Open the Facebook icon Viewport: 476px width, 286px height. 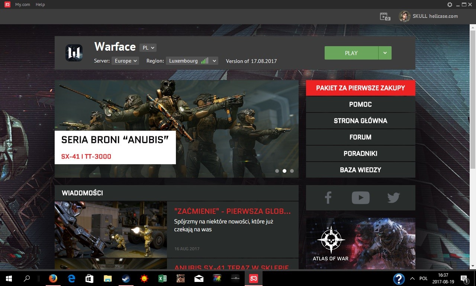[x=328, y=198]
